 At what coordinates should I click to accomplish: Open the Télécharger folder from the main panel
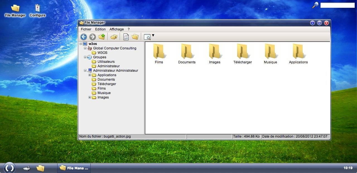click(x=242, y=53)
